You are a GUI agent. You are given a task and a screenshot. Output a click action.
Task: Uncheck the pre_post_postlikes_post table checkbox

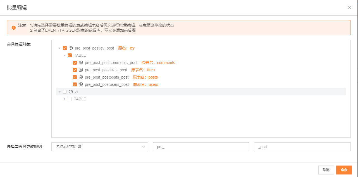coord(75,70)
